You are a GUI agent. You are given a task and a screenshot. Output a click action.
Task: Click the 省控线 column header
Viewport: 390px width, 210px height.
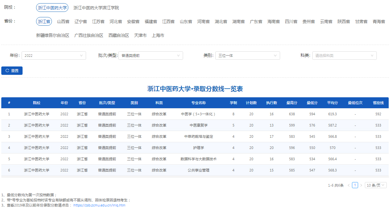click(x=378, y=103)
